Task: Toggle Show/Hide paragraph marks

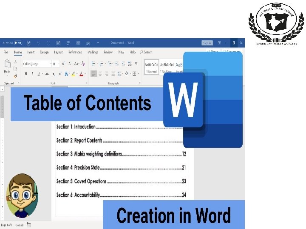Action: [x=136, y=64]
